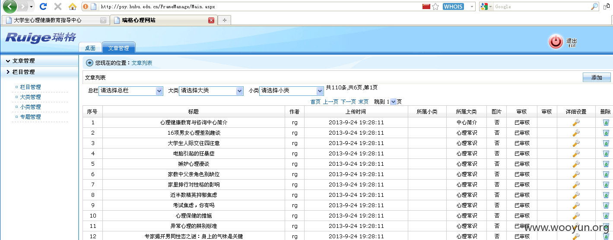This screenshot has width=613, height=240.
Task: Click title 电脑引起的狂暴症
Action: coord(194,154)
